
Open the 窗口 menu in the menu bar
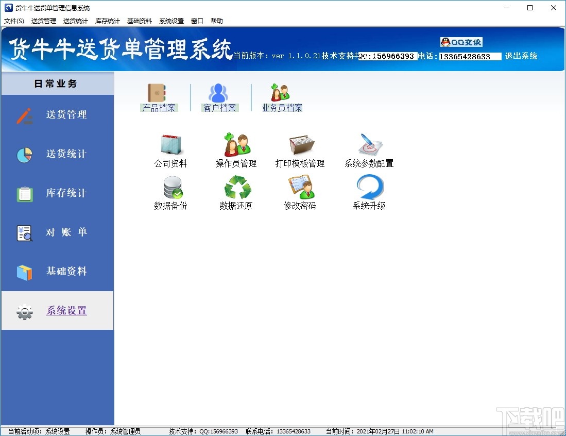[x=197, y=21]
